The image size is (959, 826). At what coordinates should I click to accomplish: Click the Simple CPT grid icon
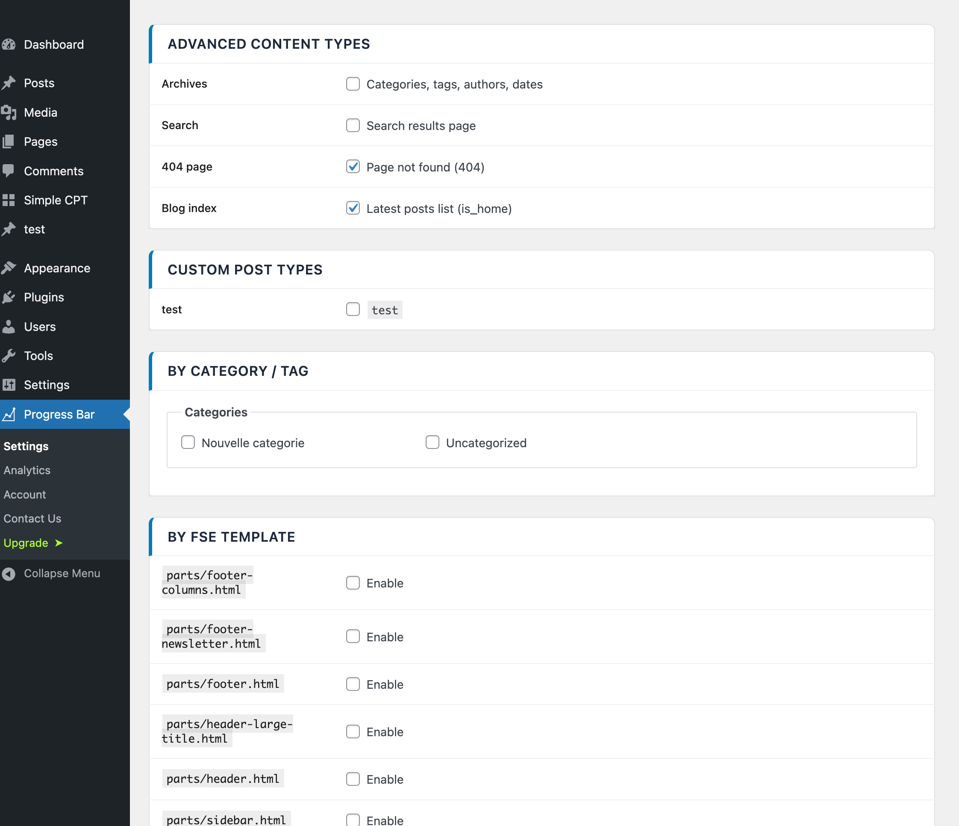pyautogui.click(x=9, y=200)
